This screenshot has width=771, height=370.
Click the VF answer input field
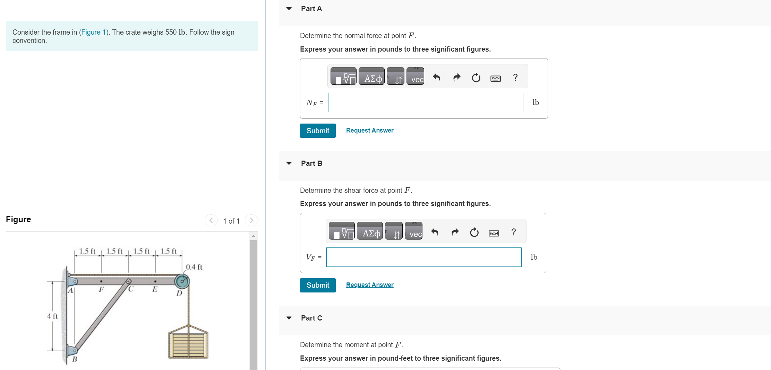click(424, 257)
